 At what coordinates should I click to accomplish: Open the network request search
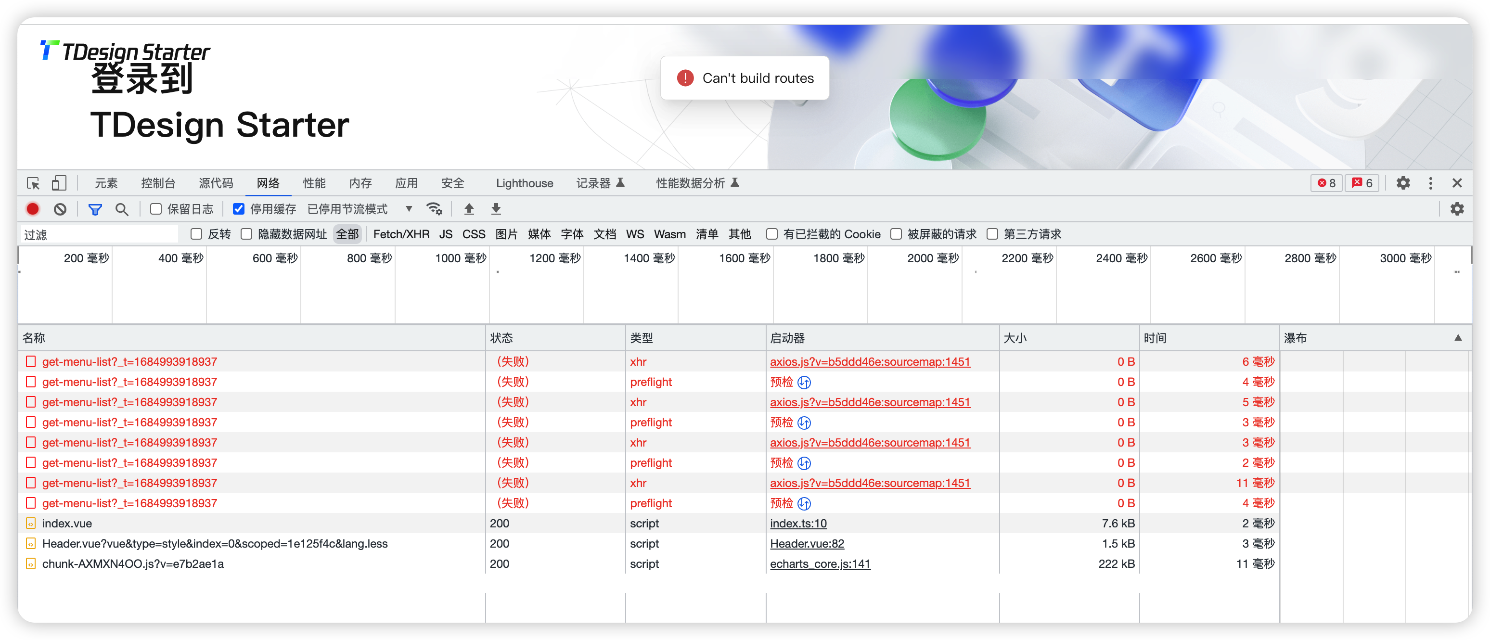[121, 209]
